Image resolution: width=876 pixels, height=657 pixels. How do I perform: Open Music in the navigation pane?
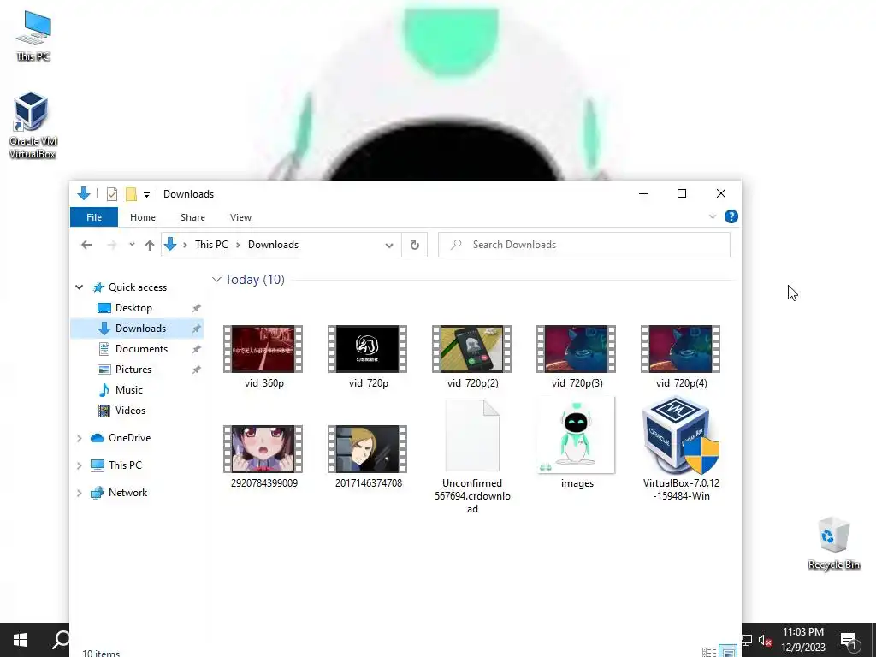coord(128,390)
